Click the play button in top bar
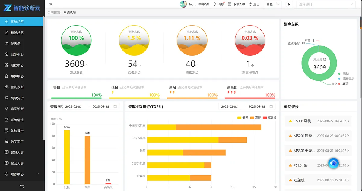The image size is (362, 191). [x=289, y=4]
